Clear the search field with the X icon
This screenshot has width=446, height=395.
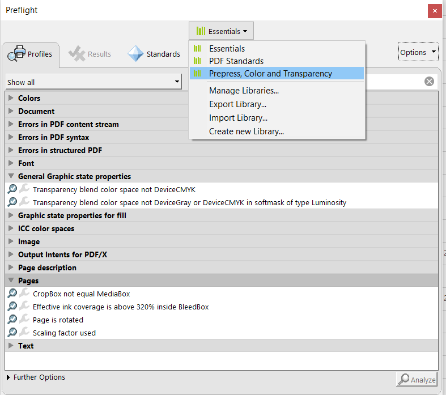[429, 82]
